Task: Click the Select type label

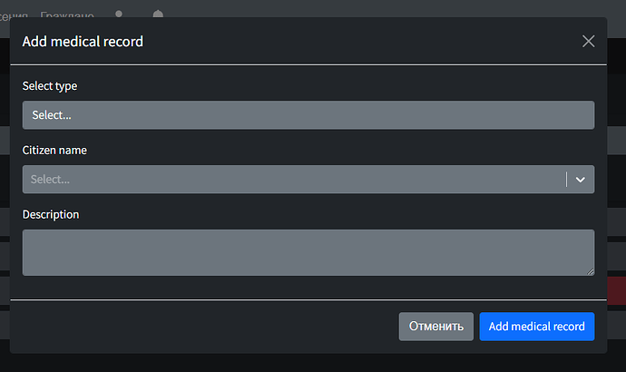Action: click(50, 86)
